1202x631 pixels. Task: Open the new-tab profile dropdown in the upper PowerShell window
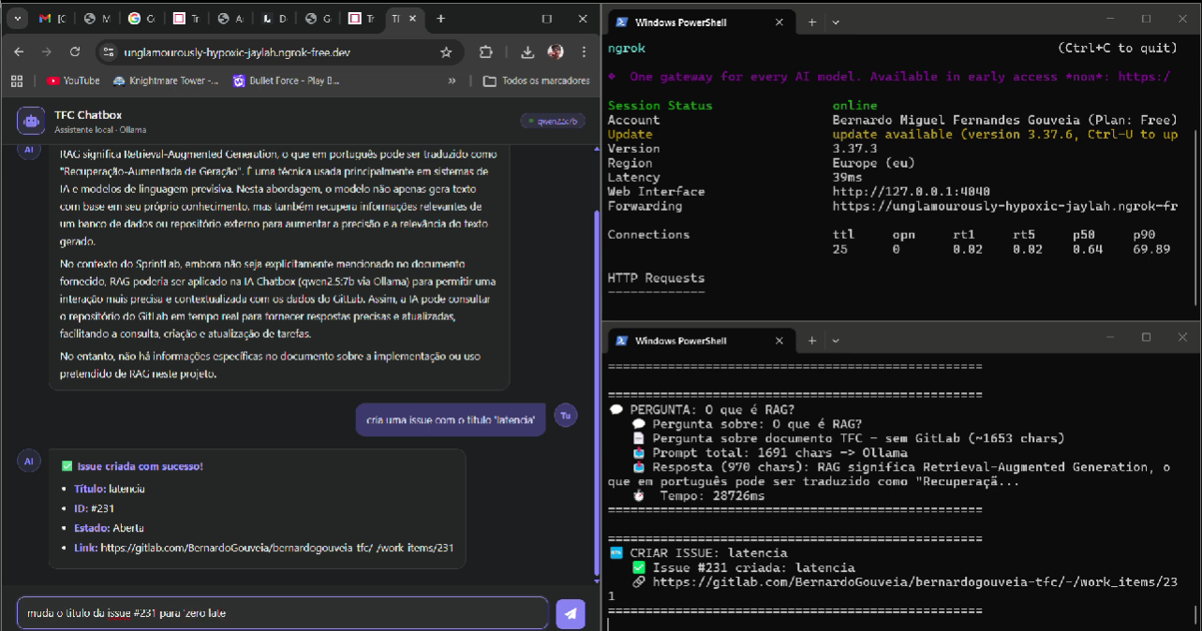coord(836,22)
